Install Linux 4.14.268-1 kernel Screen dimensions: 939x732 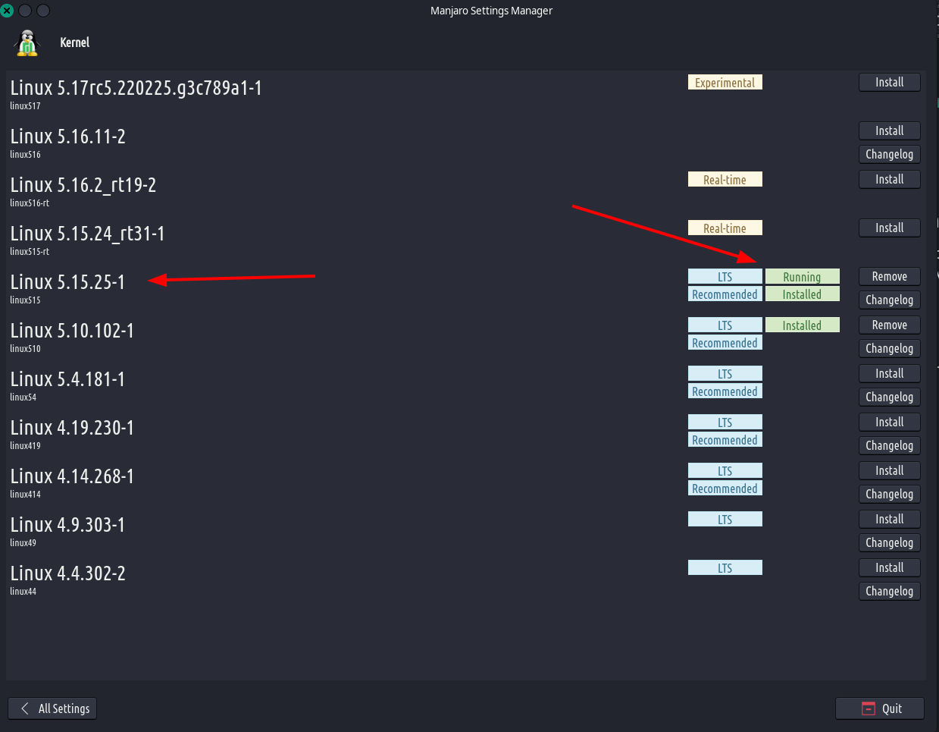point(890,470)
